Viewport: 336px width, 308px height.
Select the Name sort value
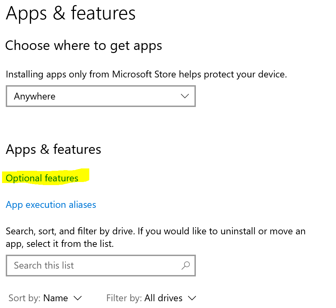coord(56,298)
